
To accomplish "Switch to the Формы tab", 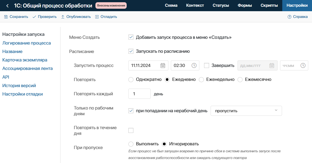I will [245, 5].
